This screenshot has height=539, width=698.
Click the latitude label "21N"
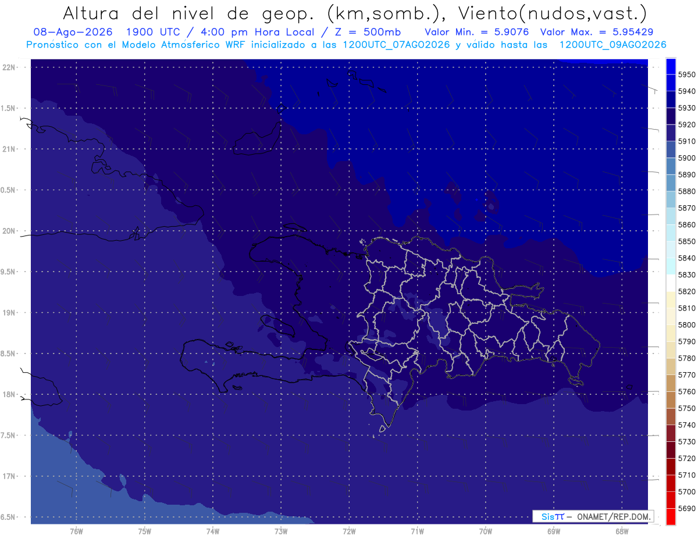(x=9, y=149)
